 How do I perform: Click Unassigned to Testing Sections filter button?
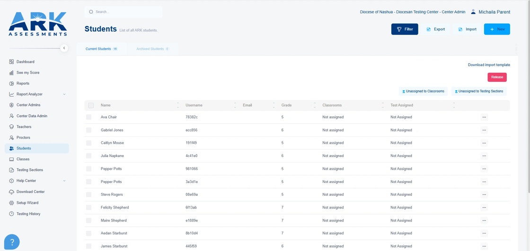(x=479, y=91)
